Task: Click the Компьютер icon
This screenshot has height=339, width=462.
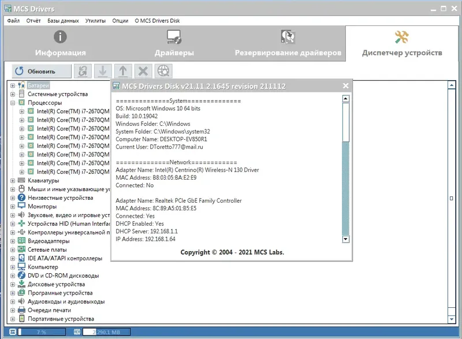Action: tap(21, 267)
